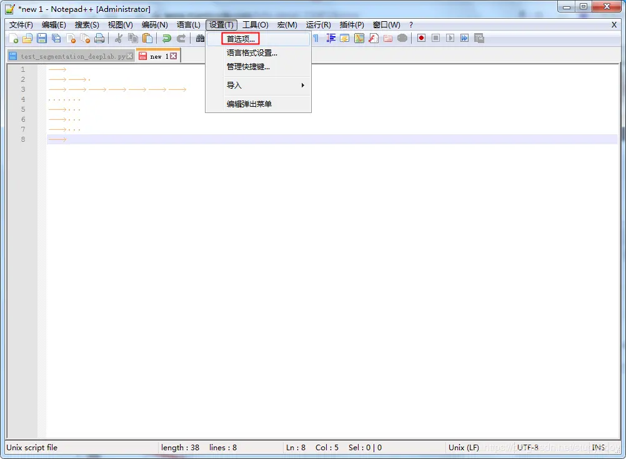
Task: Click the Save All toolbar icon
Action: (x=56, y=38)
